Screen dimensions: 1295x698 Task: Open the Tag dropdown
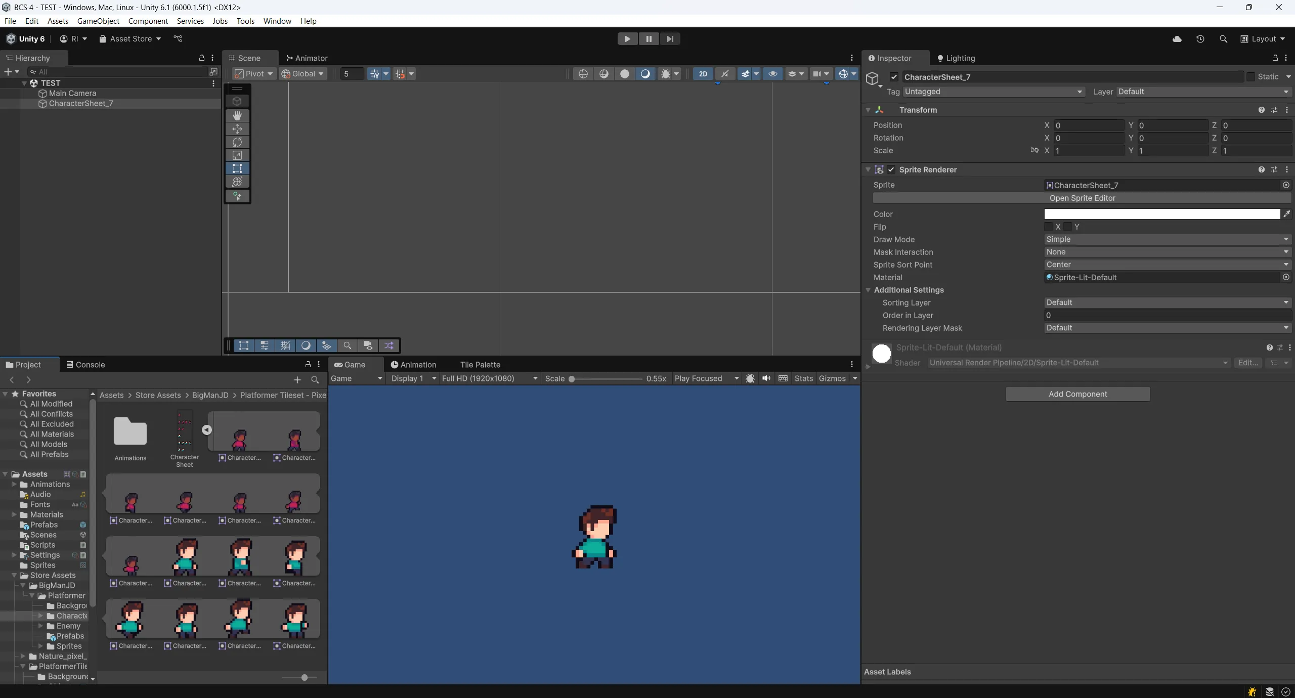(994, 92)
